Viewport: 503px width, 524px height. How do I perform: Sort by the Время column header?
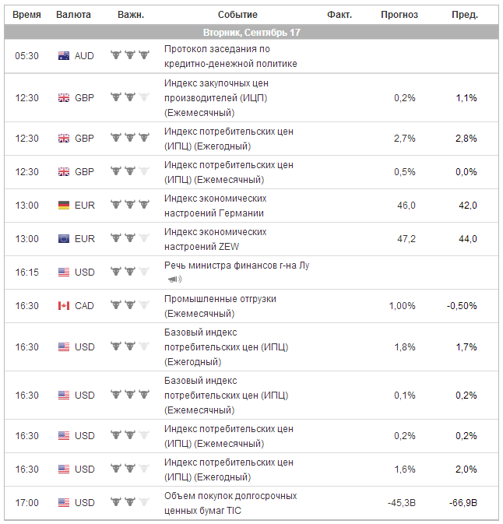pyautogui.click(x=27, y=15)
